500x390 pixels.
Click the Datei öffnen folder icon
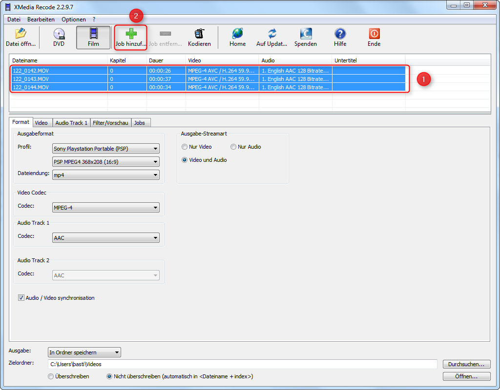click(20, 34)
